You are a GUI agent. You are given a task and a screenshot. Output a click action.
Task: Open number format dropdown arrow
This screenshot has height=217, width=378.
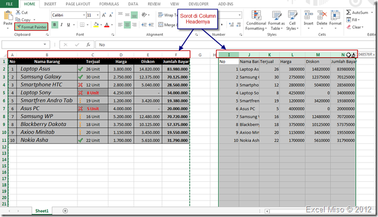point(239,15)
